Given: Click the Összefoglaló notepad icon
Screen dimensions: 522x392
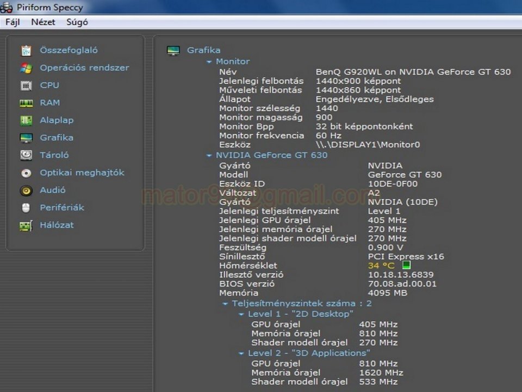Looking at the screenshot, I should tap(26, 50).
